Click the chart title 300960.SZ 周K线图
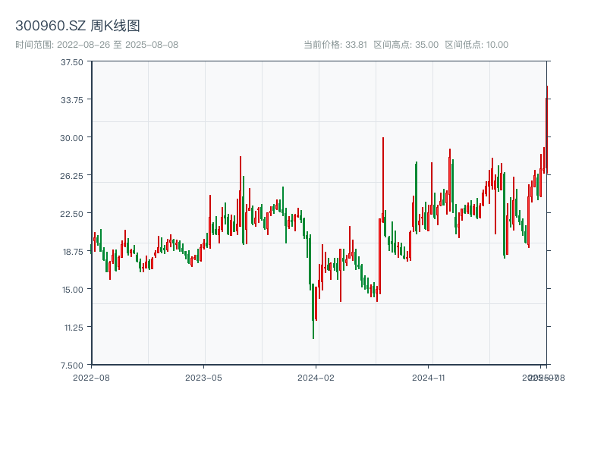This screenshot has width=607, height=455. pos(77,26)
